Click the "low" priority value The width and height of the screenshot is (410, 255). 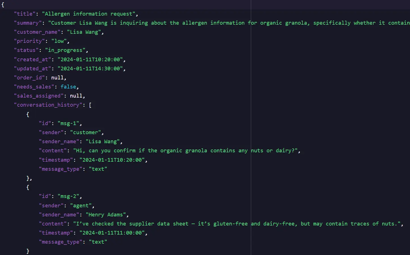[x=59, y=41]
